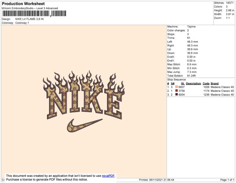Select thread code 1026
The image size is (236, 183).
tap(206, 87)
